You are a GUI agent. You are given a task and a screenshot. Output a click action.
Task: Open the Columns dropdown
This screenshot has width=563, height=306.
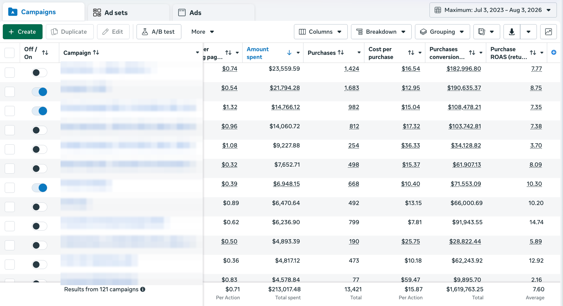(321, 32)
